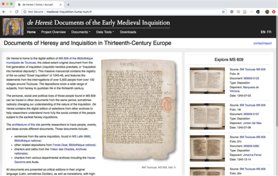Screen dimensions: 278x176
Task: Open document link MS609-0197
Action: tap(251, 114)
